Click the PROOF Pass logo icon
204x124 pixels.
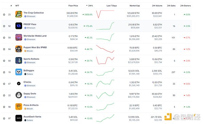(19, 26)
